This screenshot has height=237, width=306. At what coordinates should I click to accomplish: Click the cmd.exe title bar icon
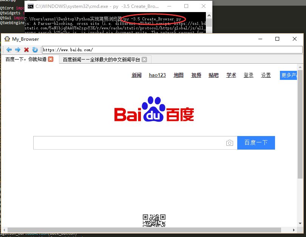point(30,6)
